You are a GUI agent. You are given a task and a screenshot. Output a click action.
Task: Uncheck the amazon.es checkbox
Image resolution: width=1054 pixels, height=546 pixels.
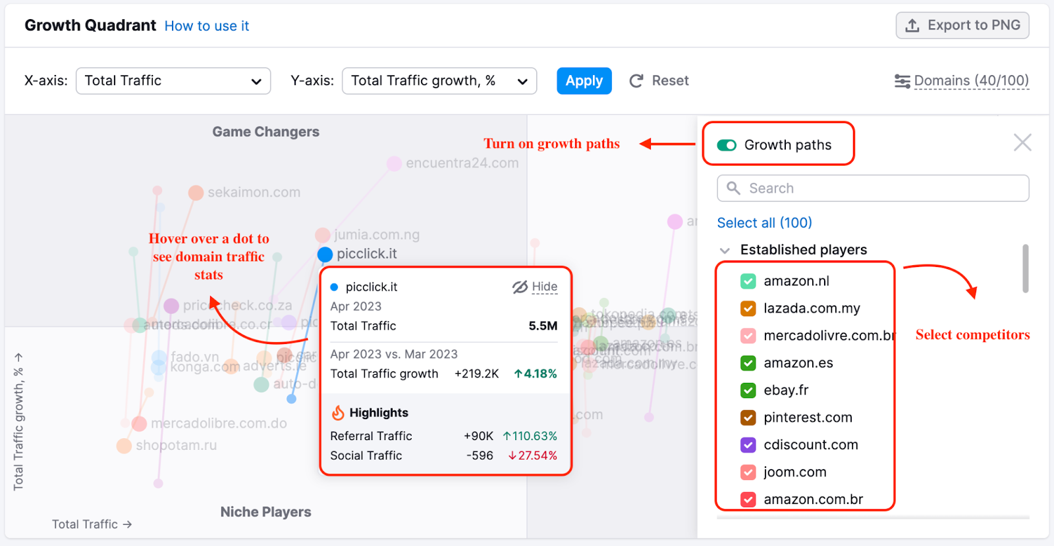click(748, 363)
